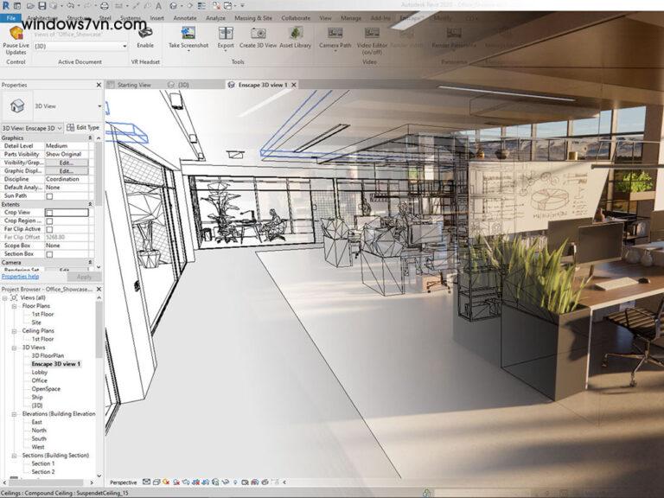This screenshot has width=664, height=498.
Task: Select Lobby in the 3D Views tree
Action: [40, 373]
